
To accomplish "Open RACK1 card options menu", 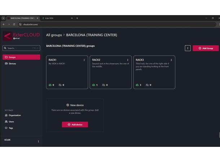I will (x=84, y=60).
